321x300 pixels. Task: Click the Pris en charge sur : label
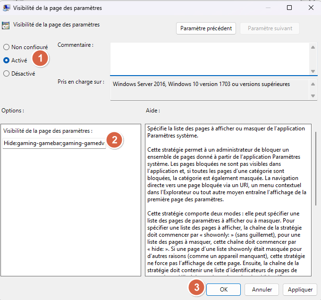tap(81, 82)
